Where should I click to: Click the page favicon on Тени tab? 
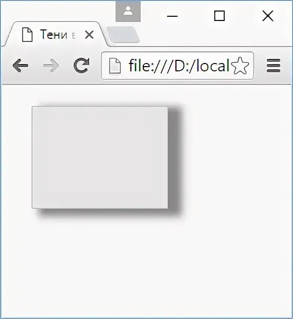pos(27,35)
